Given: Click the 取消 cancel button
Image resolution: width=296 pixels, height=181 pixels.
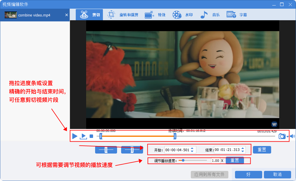Looking at the screenshot, I should [x=277, y=175].
